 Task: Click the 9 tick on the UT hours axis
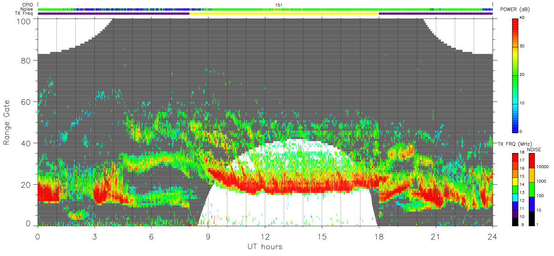pos(208,236)
